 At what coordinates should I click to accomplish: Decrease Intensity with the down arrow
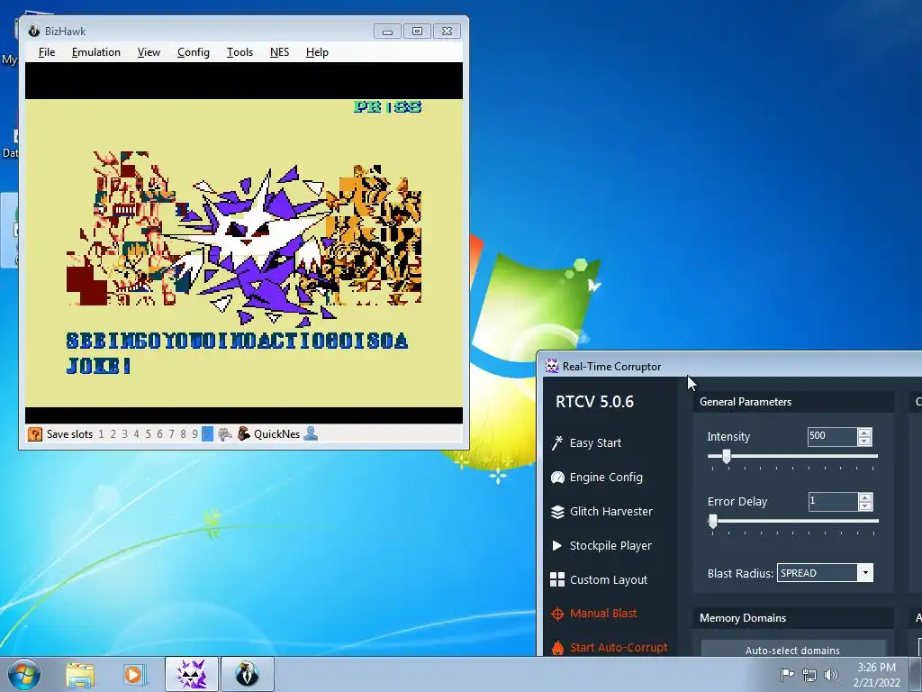point(864,441)
